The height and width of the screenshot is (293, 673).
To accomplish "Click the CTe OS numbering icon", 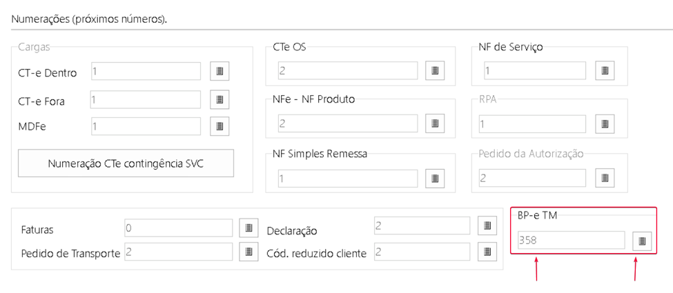I will pyautogui.click(x=435, y=70).
